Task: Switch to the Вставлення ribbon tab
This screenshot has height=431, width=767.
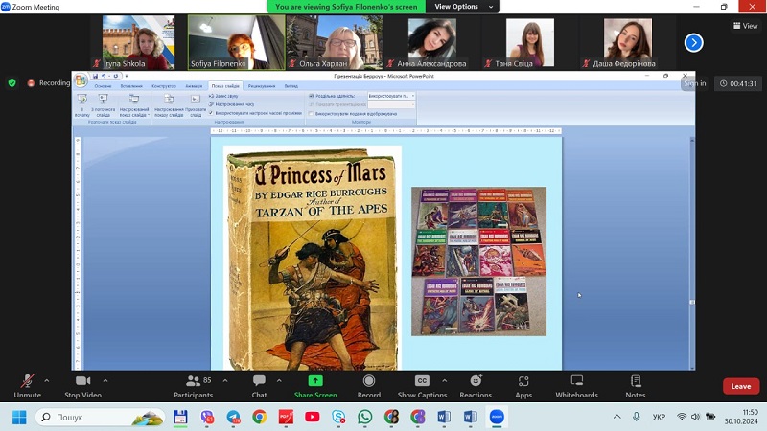Action: coord(131,86)
